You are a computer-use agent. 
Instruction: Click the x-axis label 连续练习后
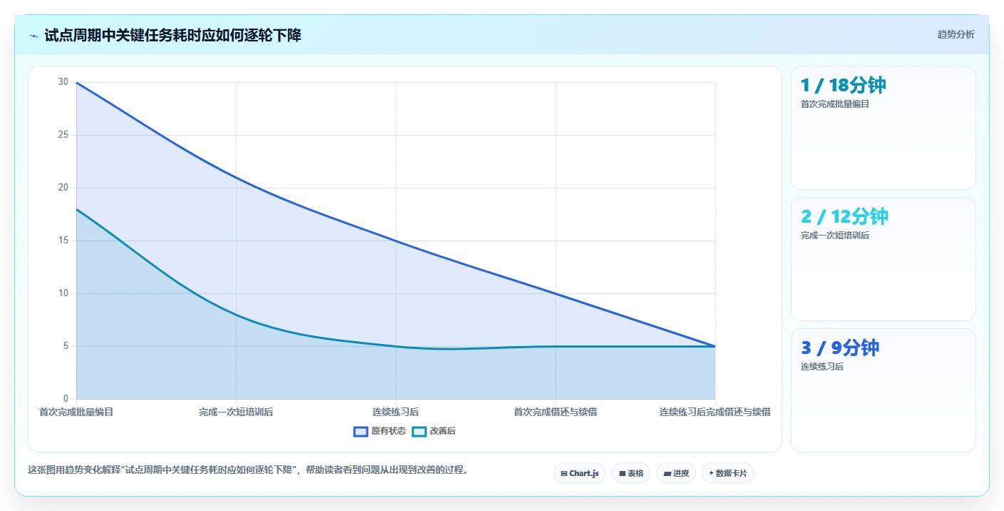(396, 412)
